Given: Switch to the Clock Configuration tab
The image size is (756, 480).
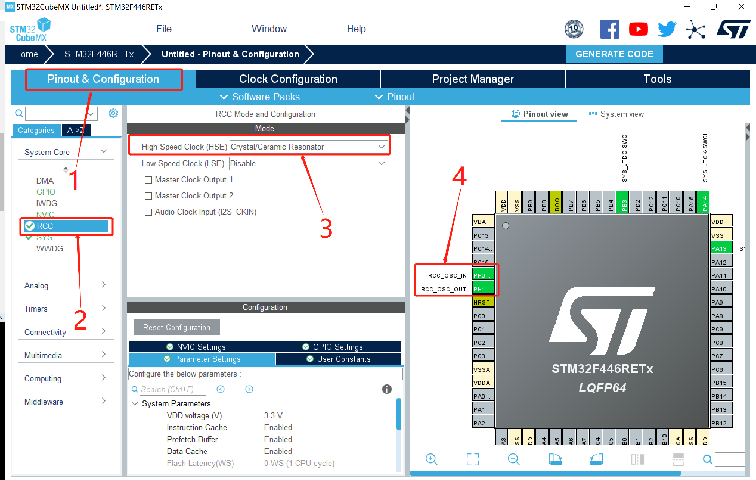Looking at the screenshot, I should pyautogui.click(x=288, y=79).
